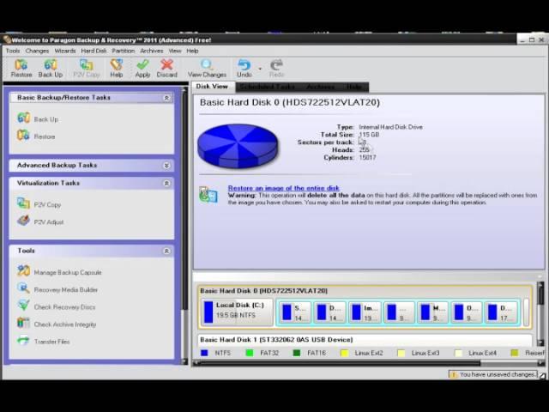Click the FAT32 green legend swatch

point(250,353)
